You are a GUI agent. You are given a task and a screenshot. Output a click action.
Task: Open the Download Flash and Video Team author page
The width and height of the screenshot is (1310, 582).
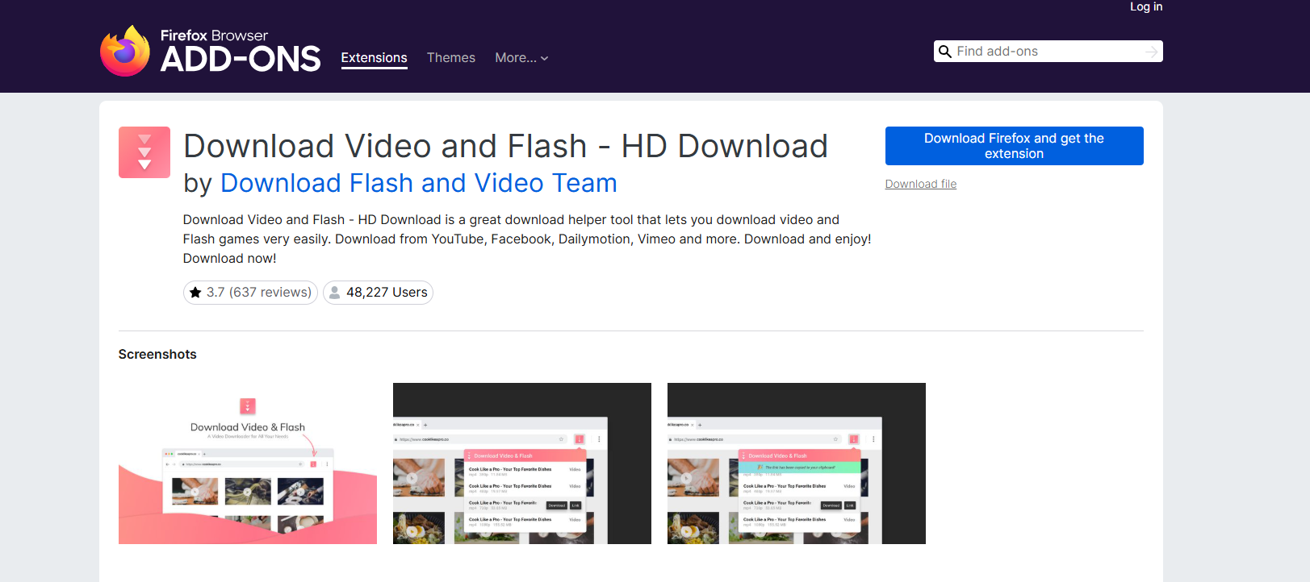pyautogui.click(x=418, y=183)
